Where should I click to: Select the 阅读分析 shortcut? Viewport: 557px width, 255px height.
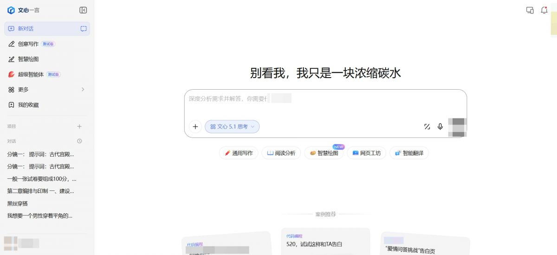[x=281, y=153]
